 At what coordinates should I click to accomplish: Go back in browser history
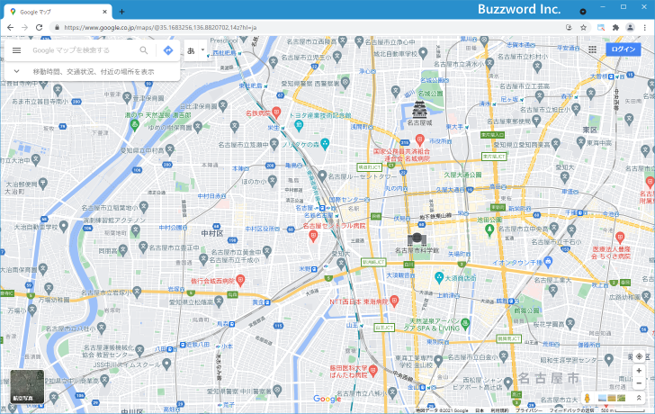tap(11, 28)
